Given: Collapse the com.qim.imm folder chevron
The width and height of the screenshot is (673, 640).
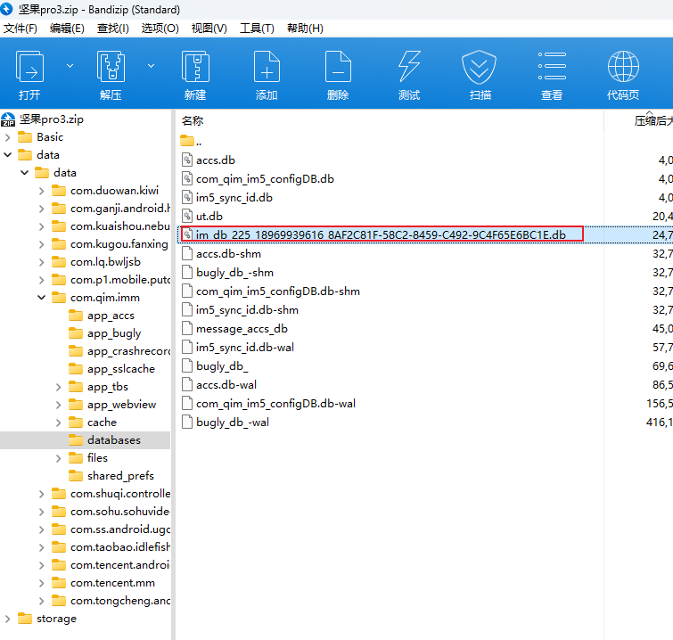Looking at the screenshot, I should point(41,298).
